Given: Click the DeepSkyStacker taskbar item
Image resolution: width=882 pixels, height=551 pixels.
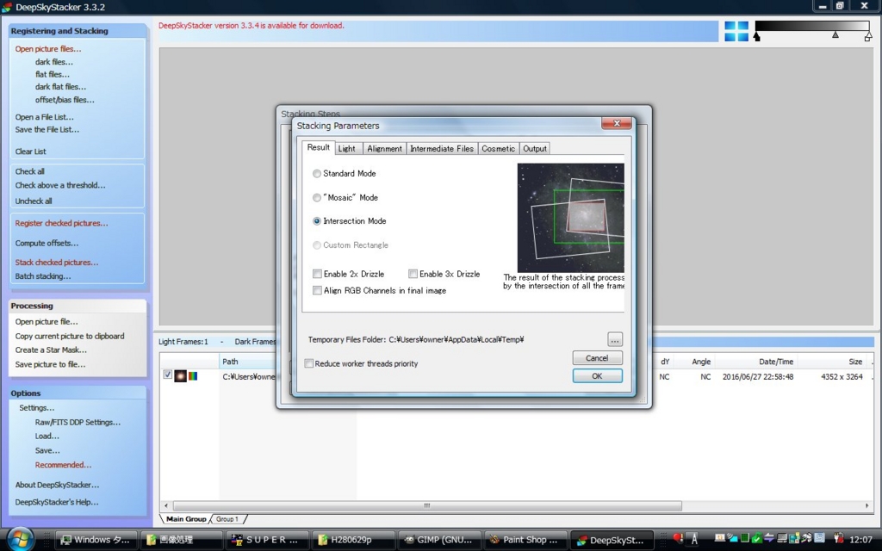Looking at the screenshot, I should pyautogui.click(x=612, y=540).
